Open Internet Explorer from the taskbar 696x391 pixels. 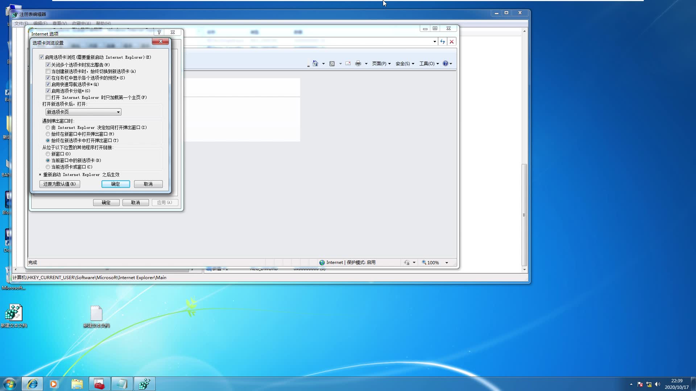point(32,384)
